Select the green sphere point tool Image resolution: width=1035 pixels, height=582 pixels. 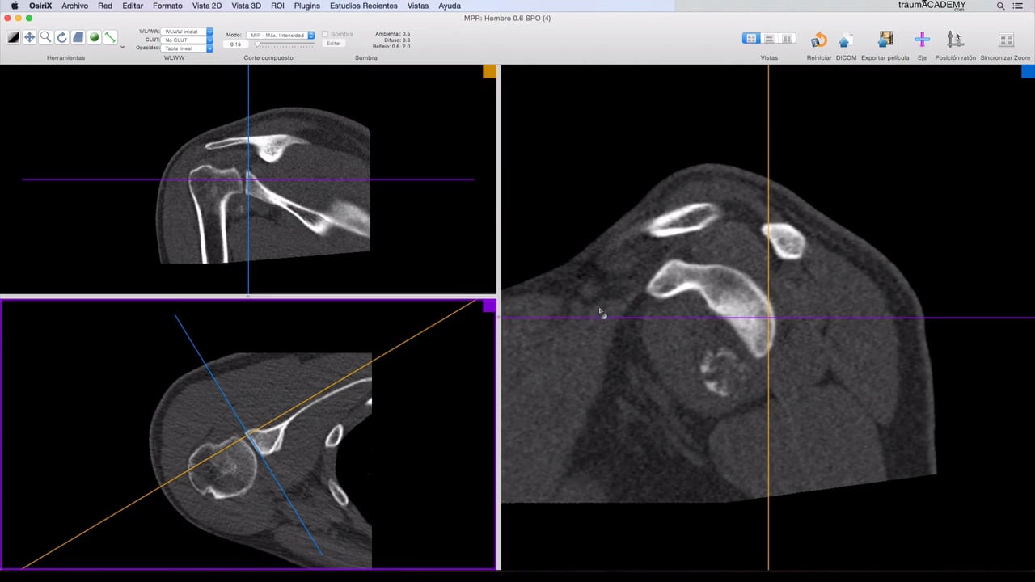(94, 37)
